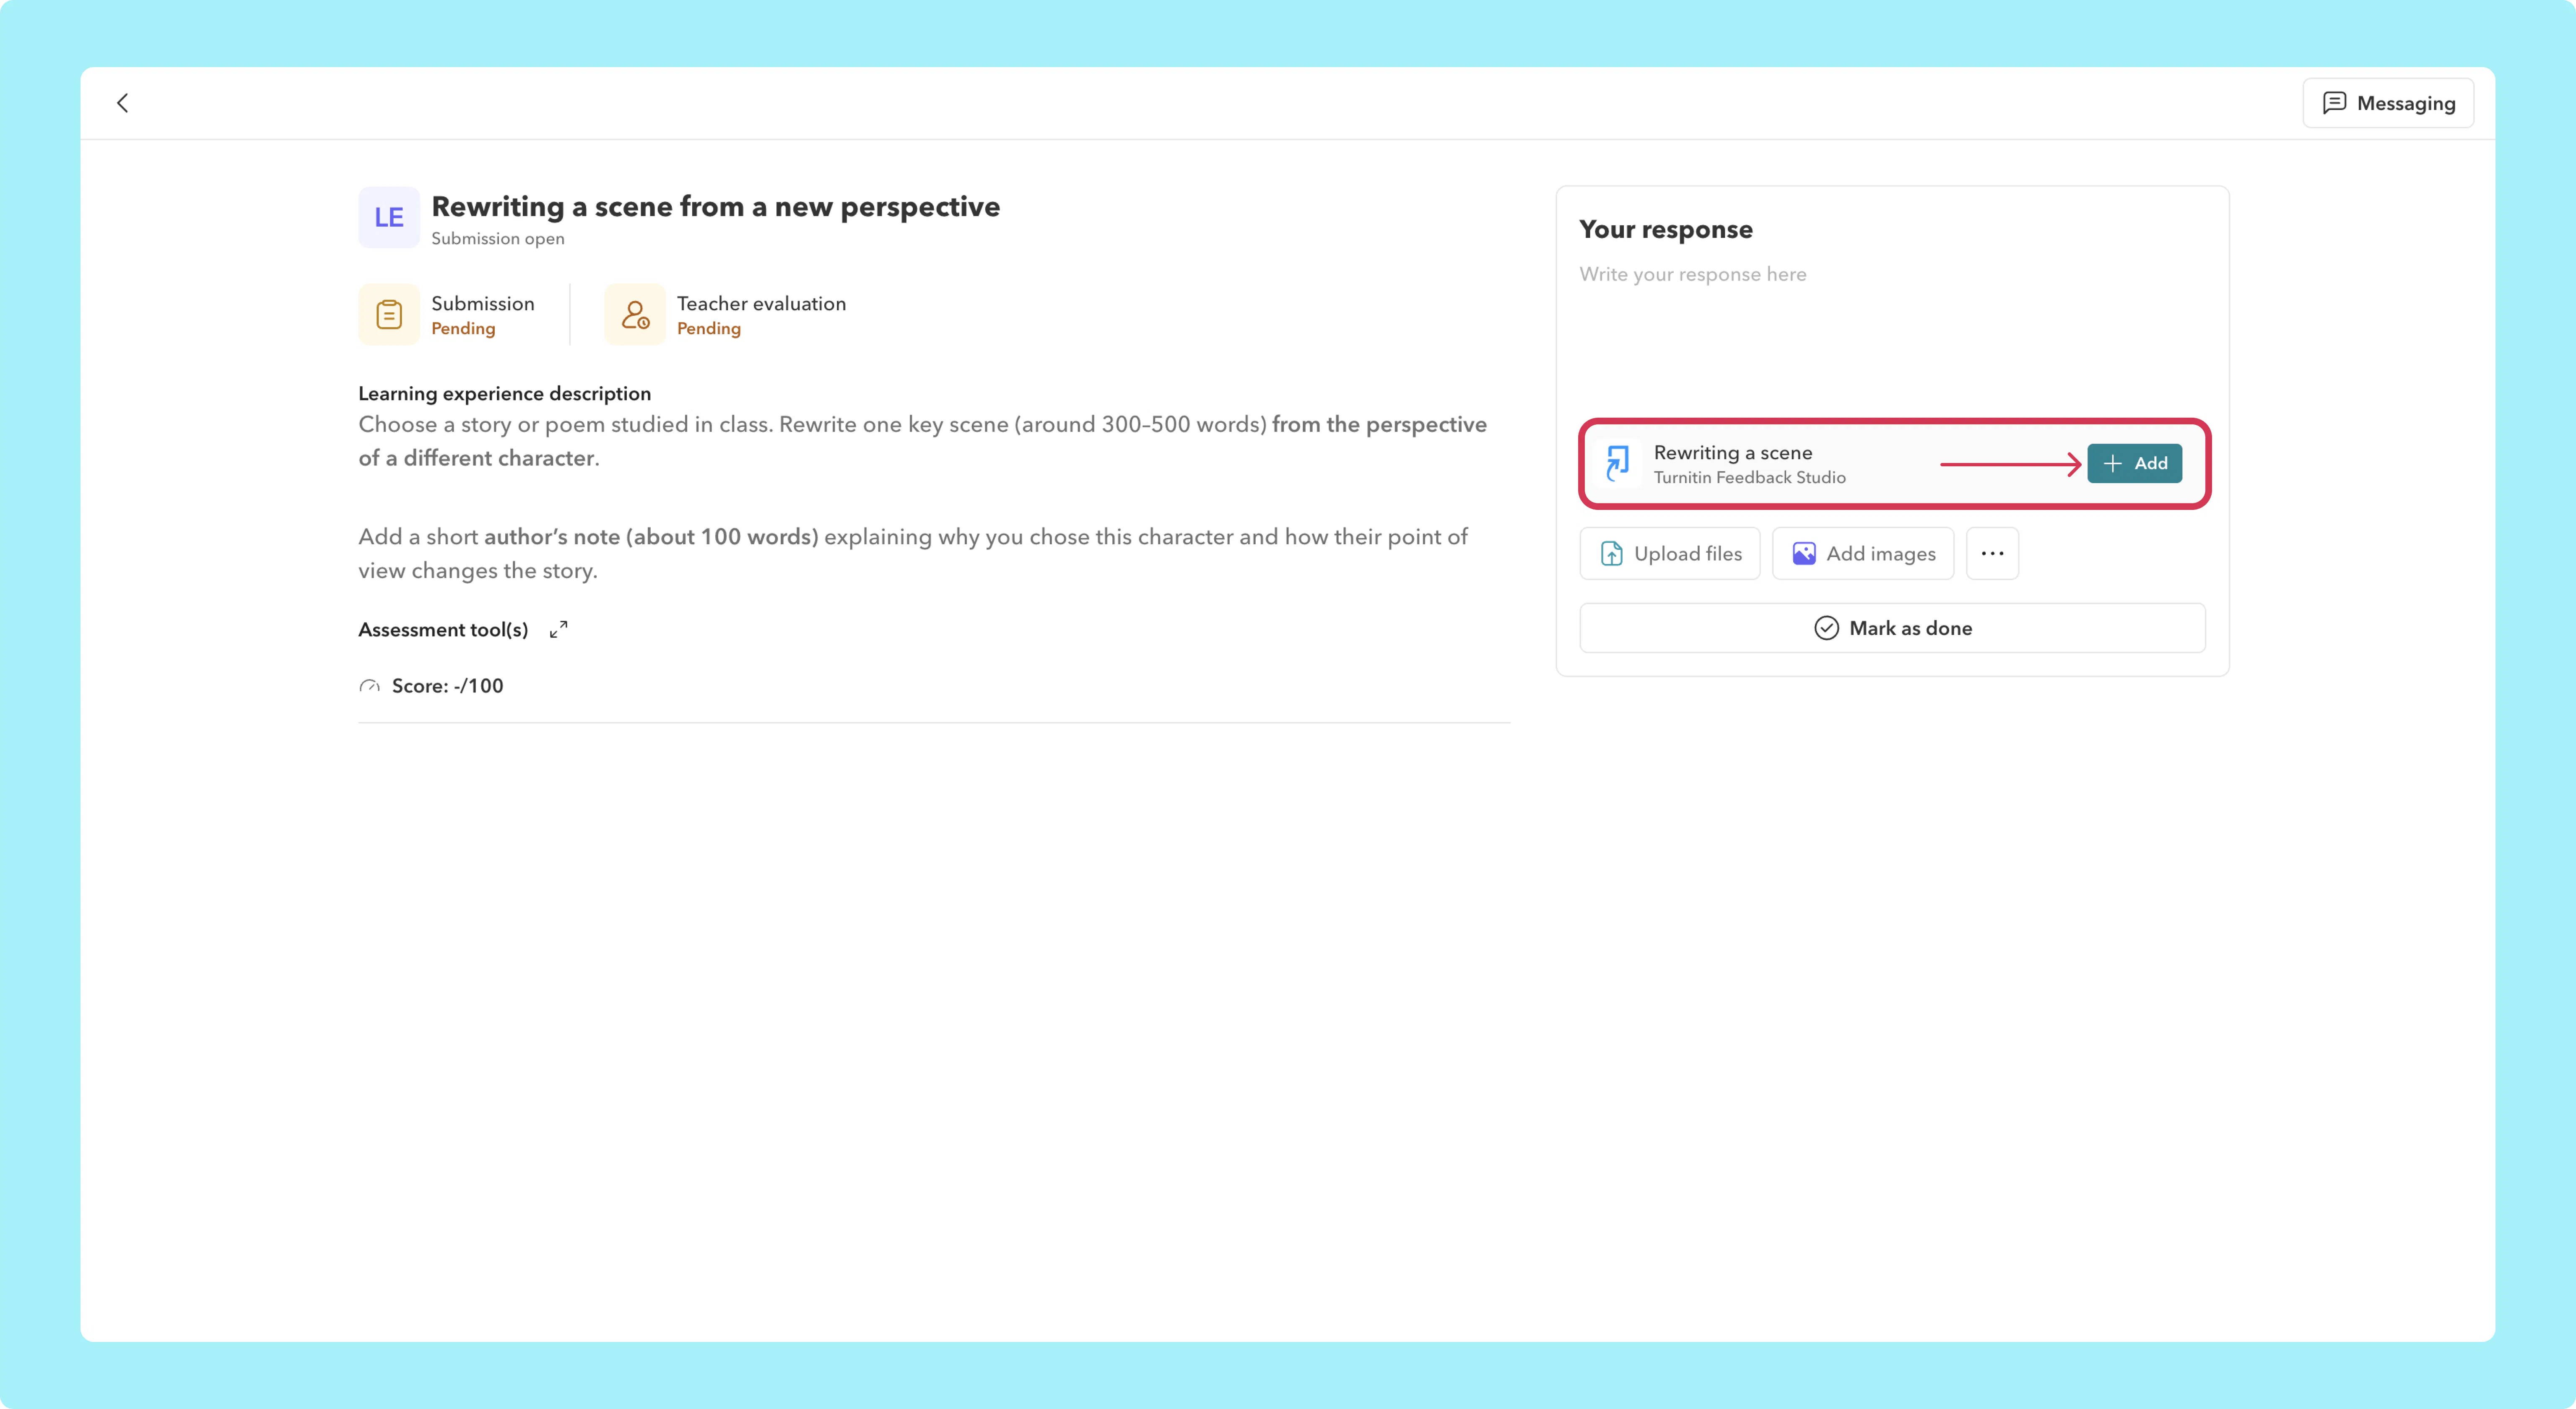Click the Turnitin Feedback Studio icon
The width and height of the screenshot is (2576, 1409).
(x=1617, y=463)
